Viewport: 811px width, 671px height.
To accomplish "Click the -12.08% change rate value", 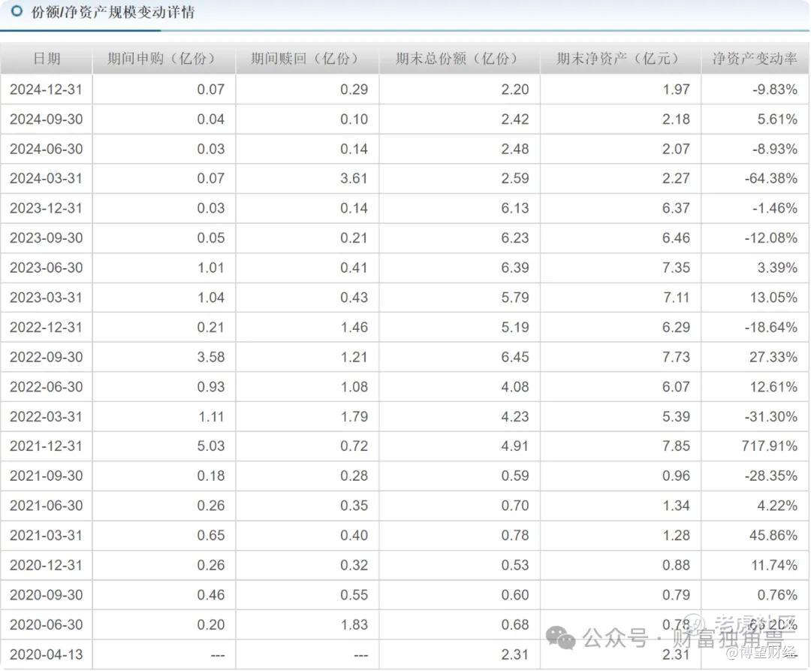I will point(771,238).
